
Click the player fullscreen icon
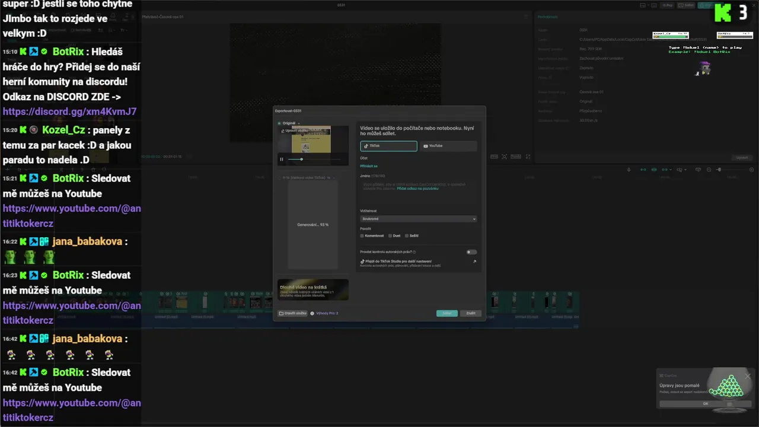coord(528,157)
